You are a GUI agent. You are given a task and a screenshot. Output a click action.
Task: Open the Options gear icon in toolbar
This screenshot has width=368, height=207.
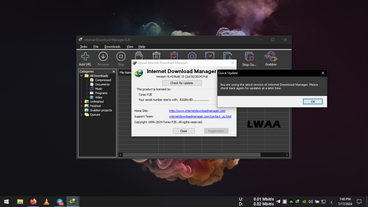pos(192,56)
